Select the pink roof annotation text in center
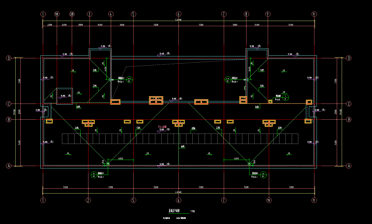The width and height of the screenshot is (372, 224). point(162,127)
